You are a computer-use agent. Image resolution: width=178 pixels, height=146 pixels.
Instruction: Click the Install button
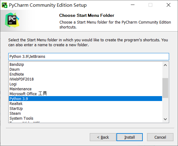point(130,137)
